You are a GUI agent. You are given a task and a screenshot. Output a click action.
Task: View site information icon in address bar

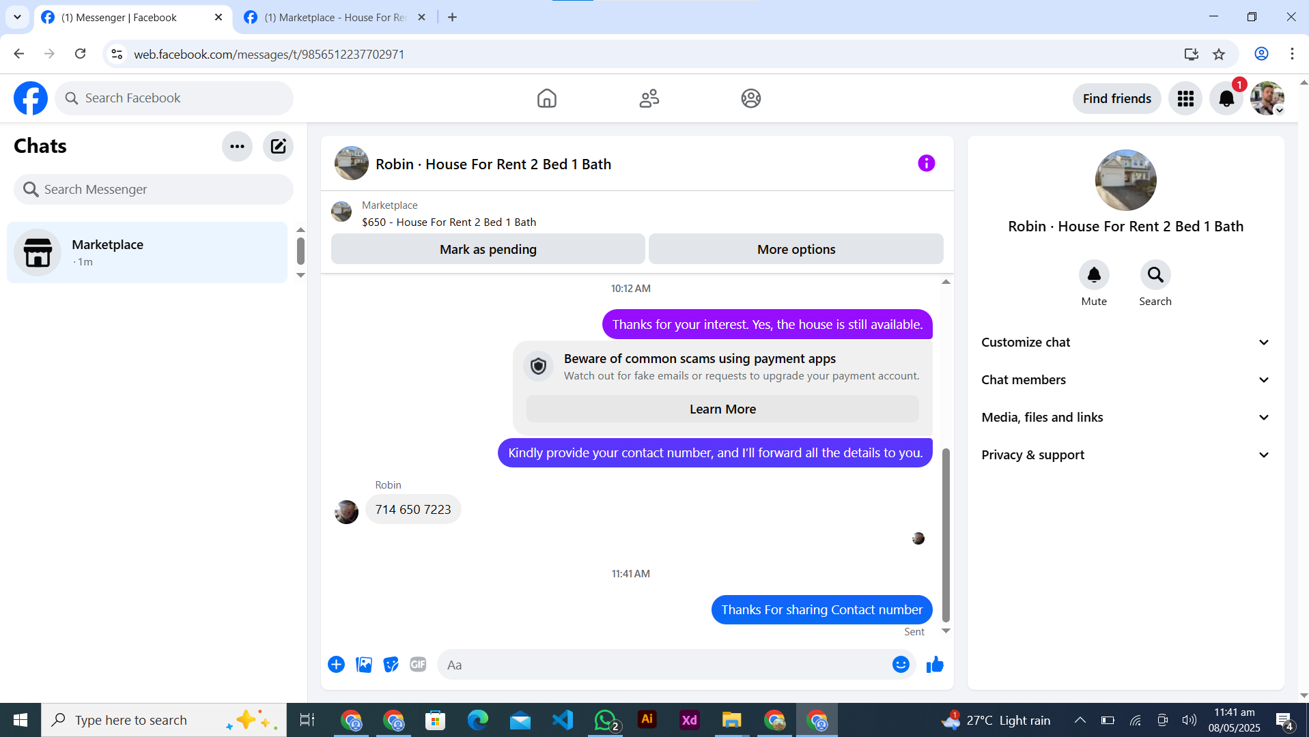[x=117, y=54]
